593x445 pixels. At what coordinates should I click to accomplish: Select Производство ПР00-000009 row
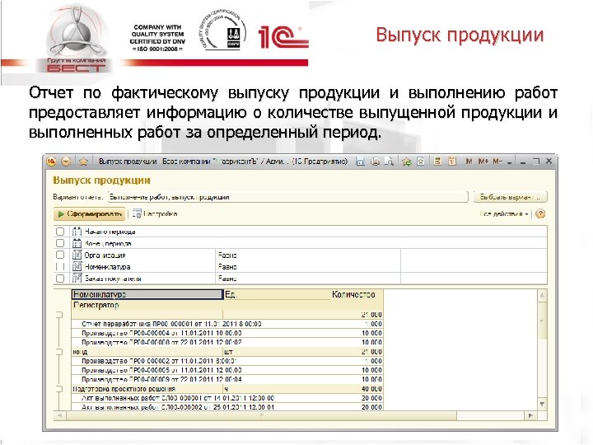tap(227, 380)
